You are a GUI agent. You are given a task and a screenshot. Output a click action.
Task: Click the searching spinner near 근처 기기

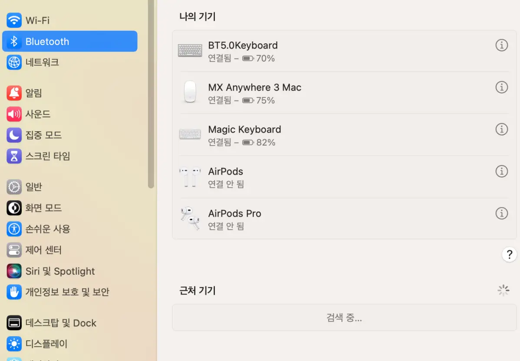click(503, 290)
